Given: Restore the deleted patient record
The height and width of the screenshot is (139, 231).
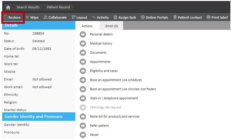Looking at the screenshot, I should (x=12, y=18).
